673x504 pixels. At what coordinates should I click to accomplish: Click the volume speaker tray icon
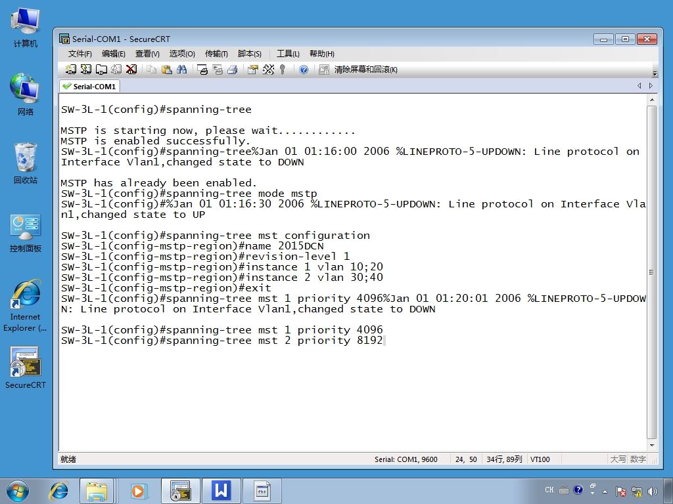(x=653, y=491)
